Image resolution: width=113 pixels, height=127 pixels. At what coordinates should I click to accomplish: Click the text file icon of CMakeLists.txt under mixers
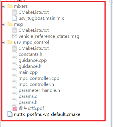[15, 12]
